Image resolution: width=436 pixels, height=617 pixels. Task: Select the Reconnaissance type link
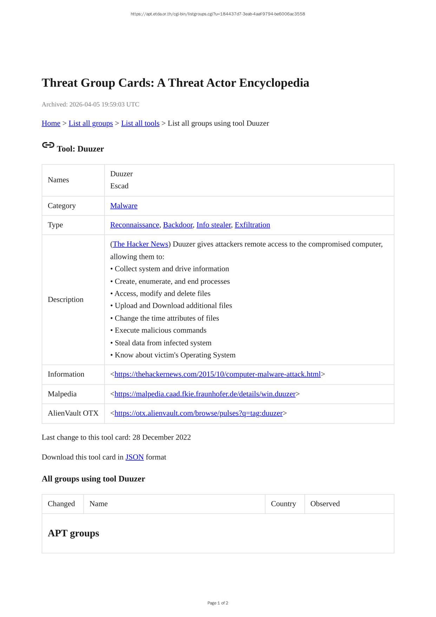[x=134, y=225]
